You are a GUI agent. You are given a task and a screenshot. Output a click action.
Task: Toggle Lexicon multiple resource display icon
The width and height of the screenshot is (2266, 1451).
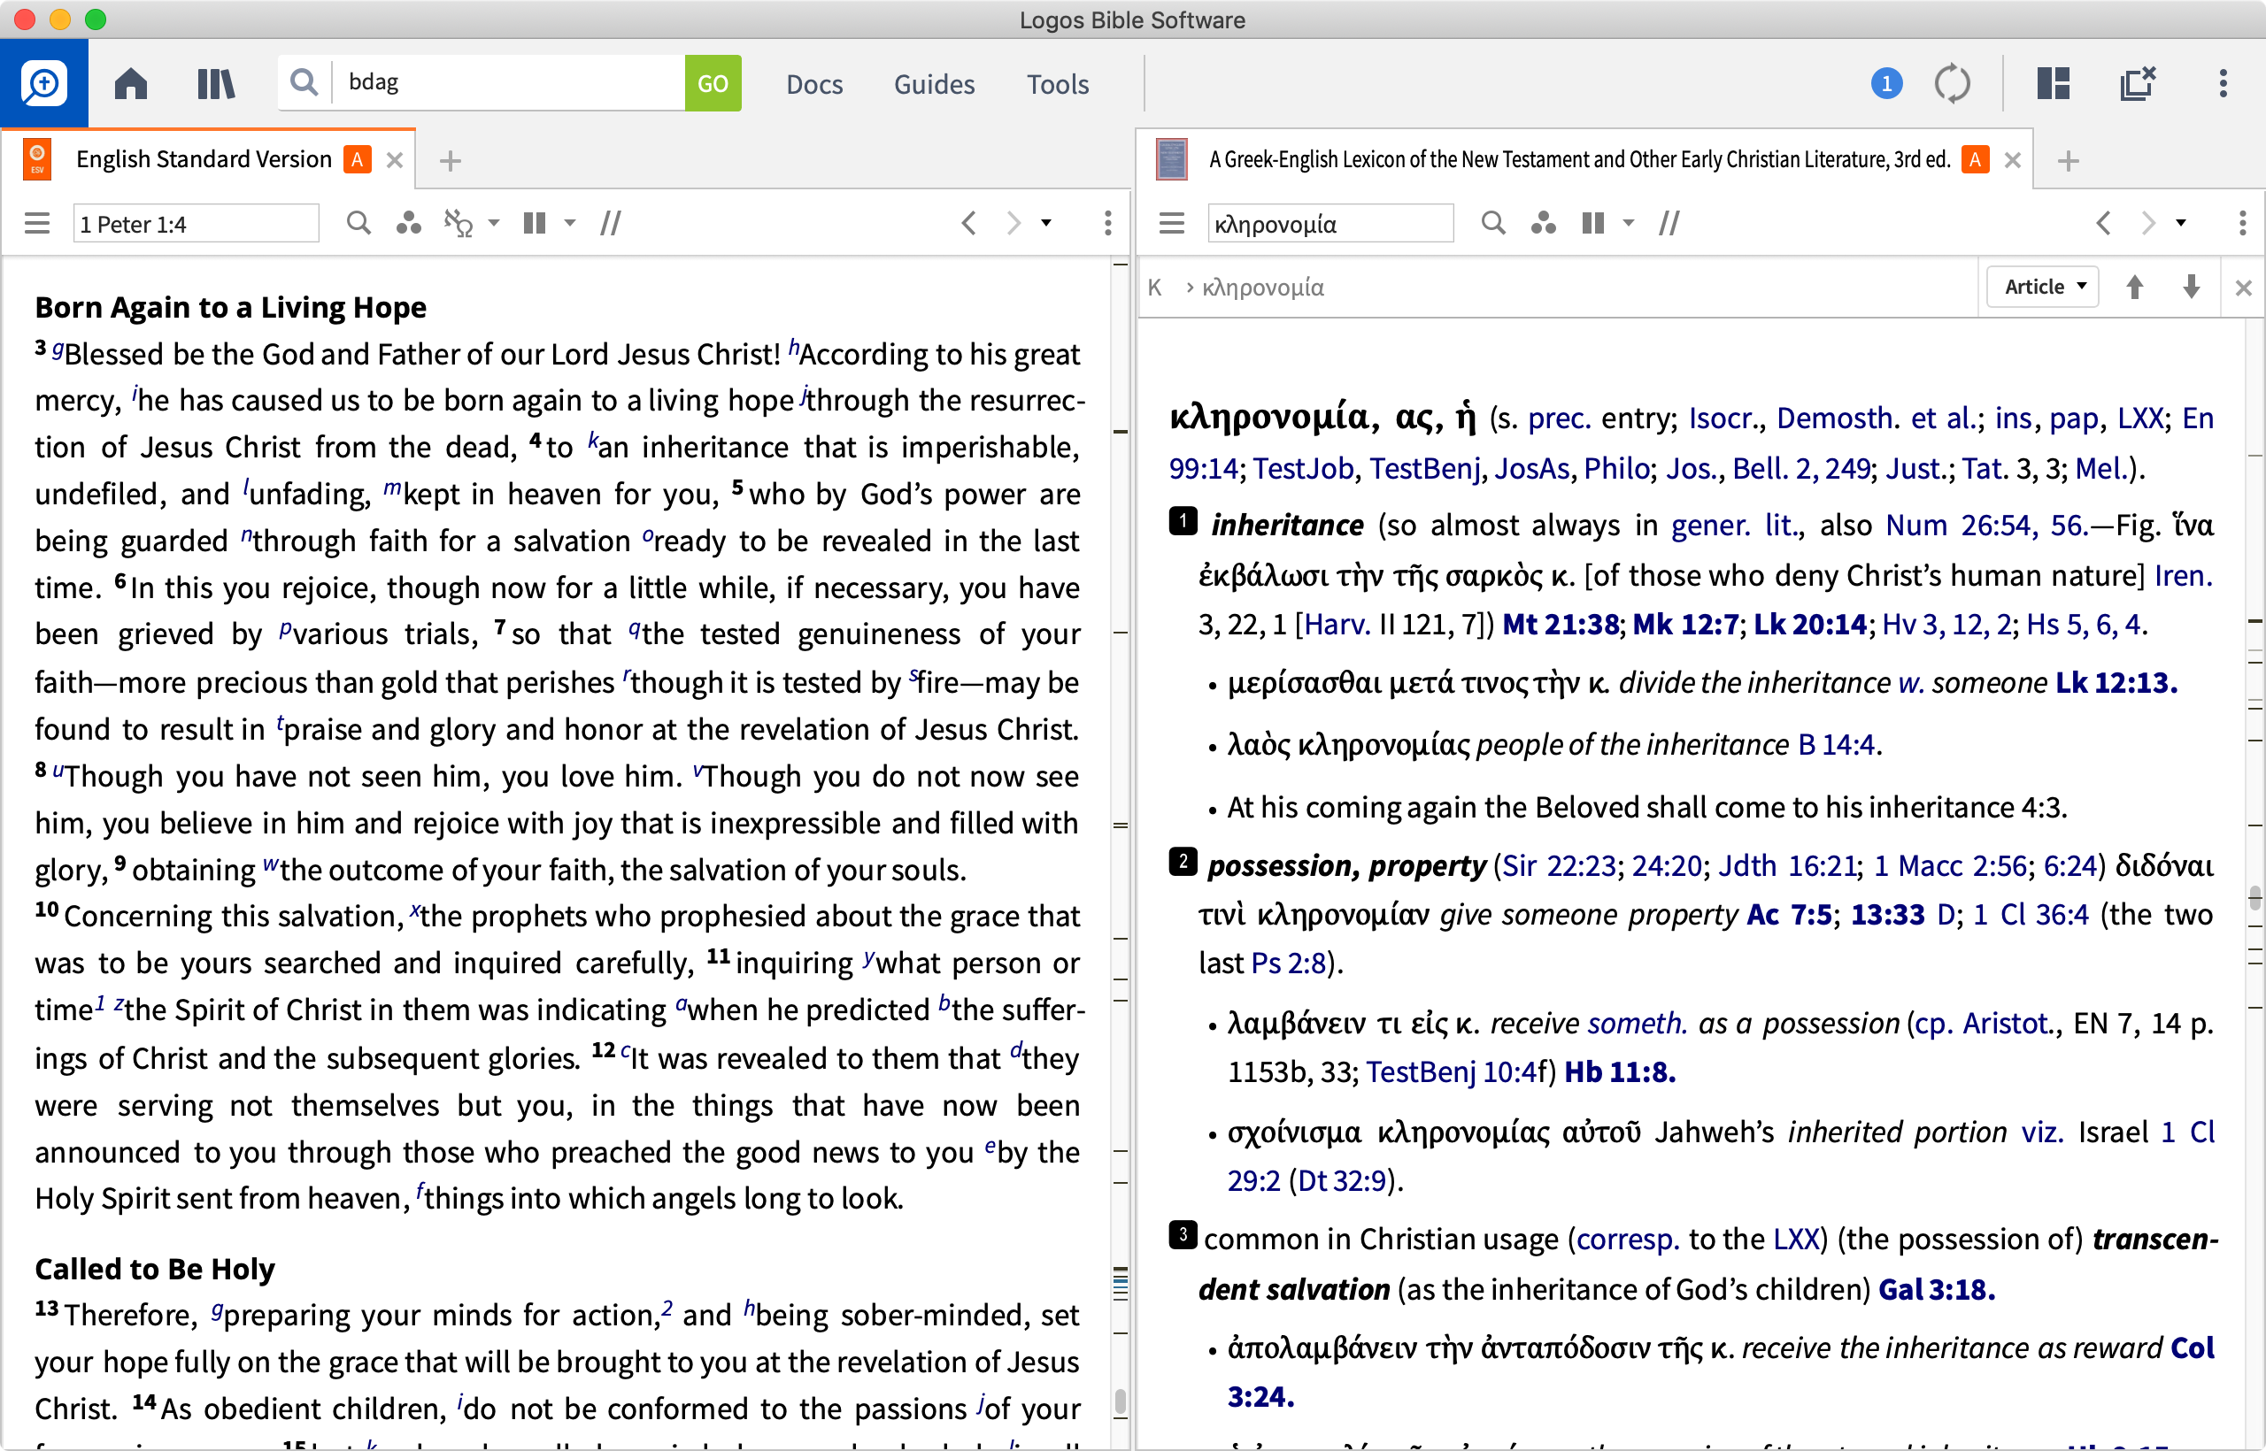point(1669,223)
